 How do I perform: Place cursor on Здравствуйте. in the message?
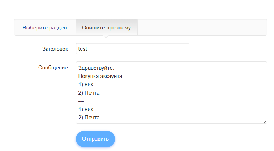click(x=96, y=68)
